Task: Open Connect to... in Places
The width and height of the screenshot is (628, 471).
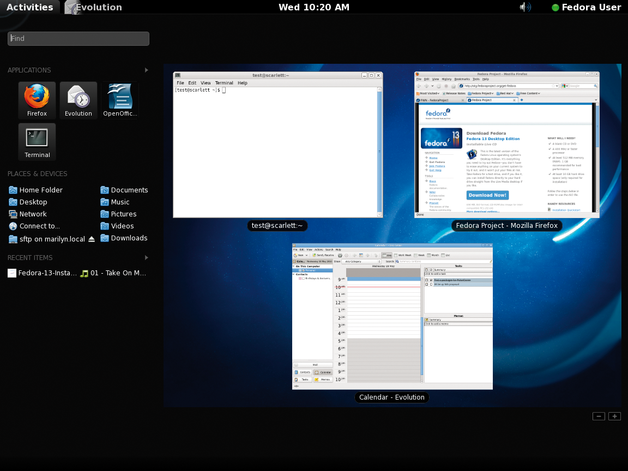Action: click(x=34, y=226)
